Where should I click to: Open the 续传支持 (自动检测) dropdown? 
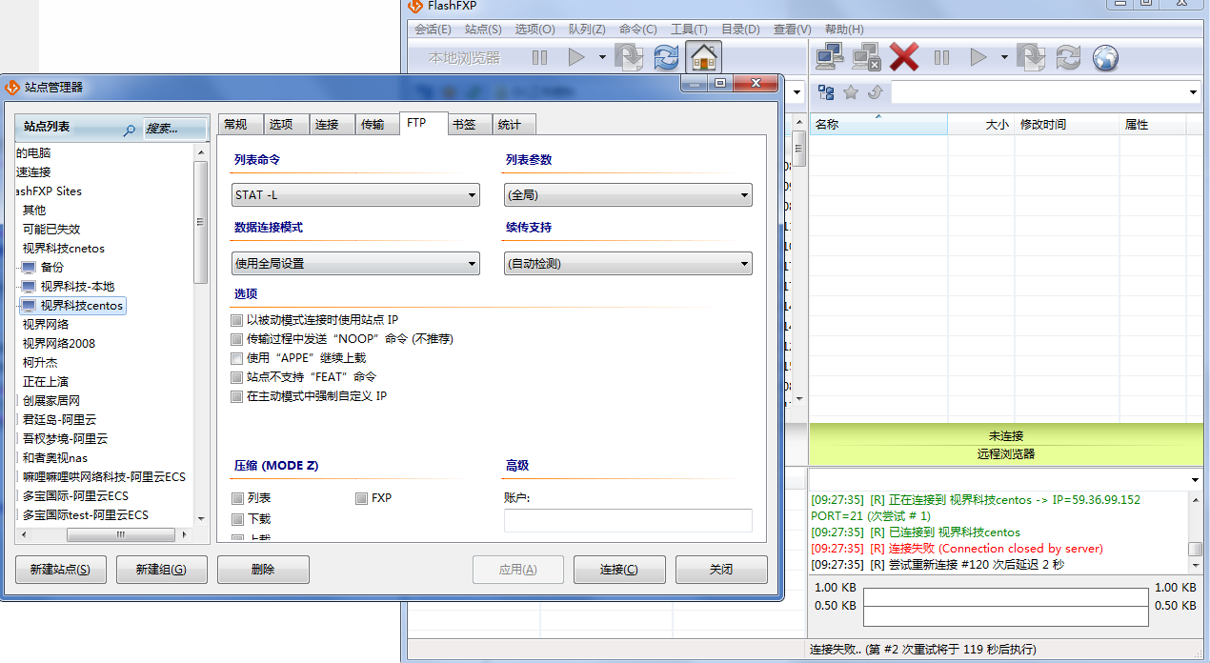pyautogui.click(x=628, y=264)
